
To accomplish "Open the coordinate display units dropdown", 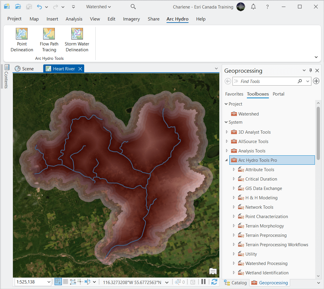I will pyautogui.click(x=167, y=282).
